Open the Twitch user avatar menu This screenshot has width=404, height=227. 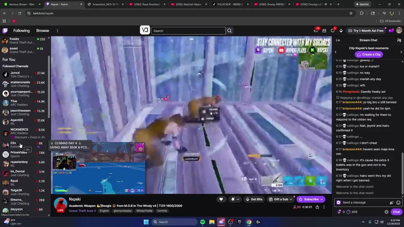click(x=399, y=31)
